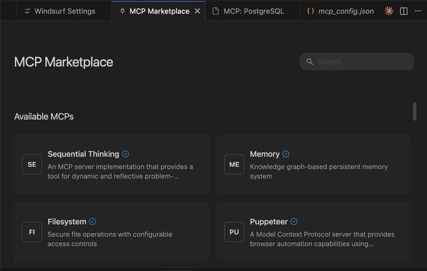Image resolution: width=427 pixels, height=271 pixels.
Task: Select the MCP Marketplace tab
Action: click(159, 11)
